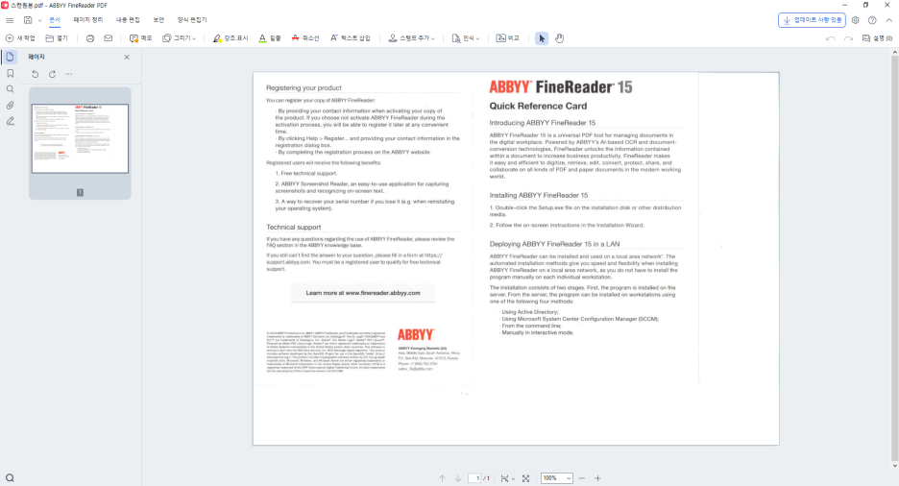Image resolution: width=899 pixels, height=486 pixels.
Task: Open the 페이지 정리 tab
Action: (x=88, y=20)
